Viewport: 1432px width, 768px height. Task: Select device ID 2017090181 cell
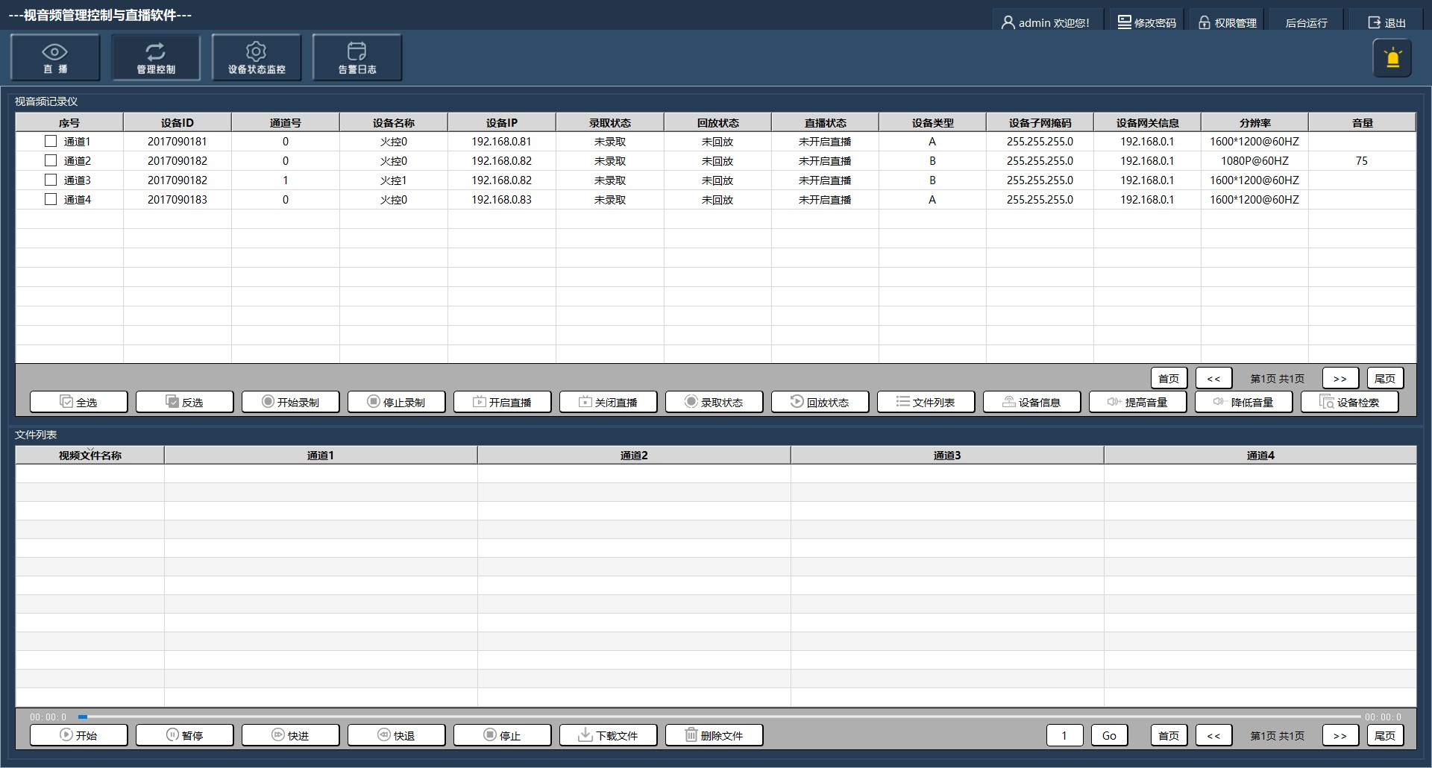tap(178, 141)
